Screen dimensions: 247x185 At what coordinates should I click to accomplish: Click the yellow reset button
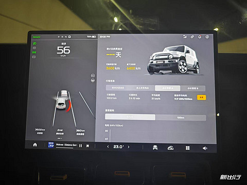click(202, 98)
